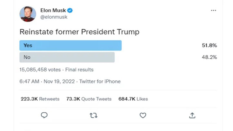233x131 pixels.
Task: View the 684.7K Likes list
Action: point(133,99)
